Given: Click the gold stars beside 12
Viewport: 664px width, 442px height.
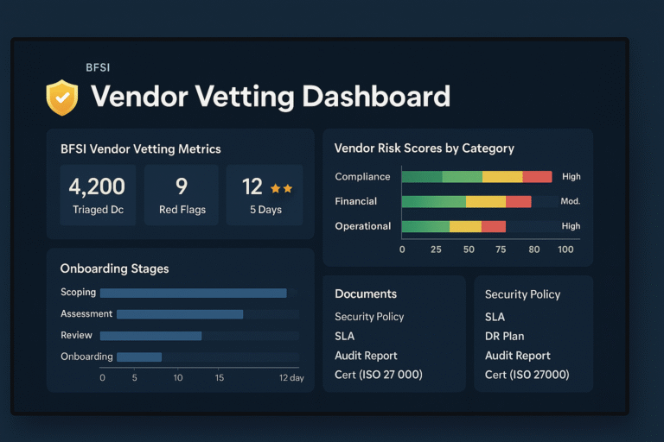Looking at the screenshot, I should tap(281, 187).
